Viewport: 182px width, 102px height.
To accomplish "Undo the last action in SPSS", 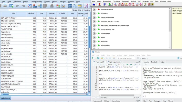I will 17,6.
